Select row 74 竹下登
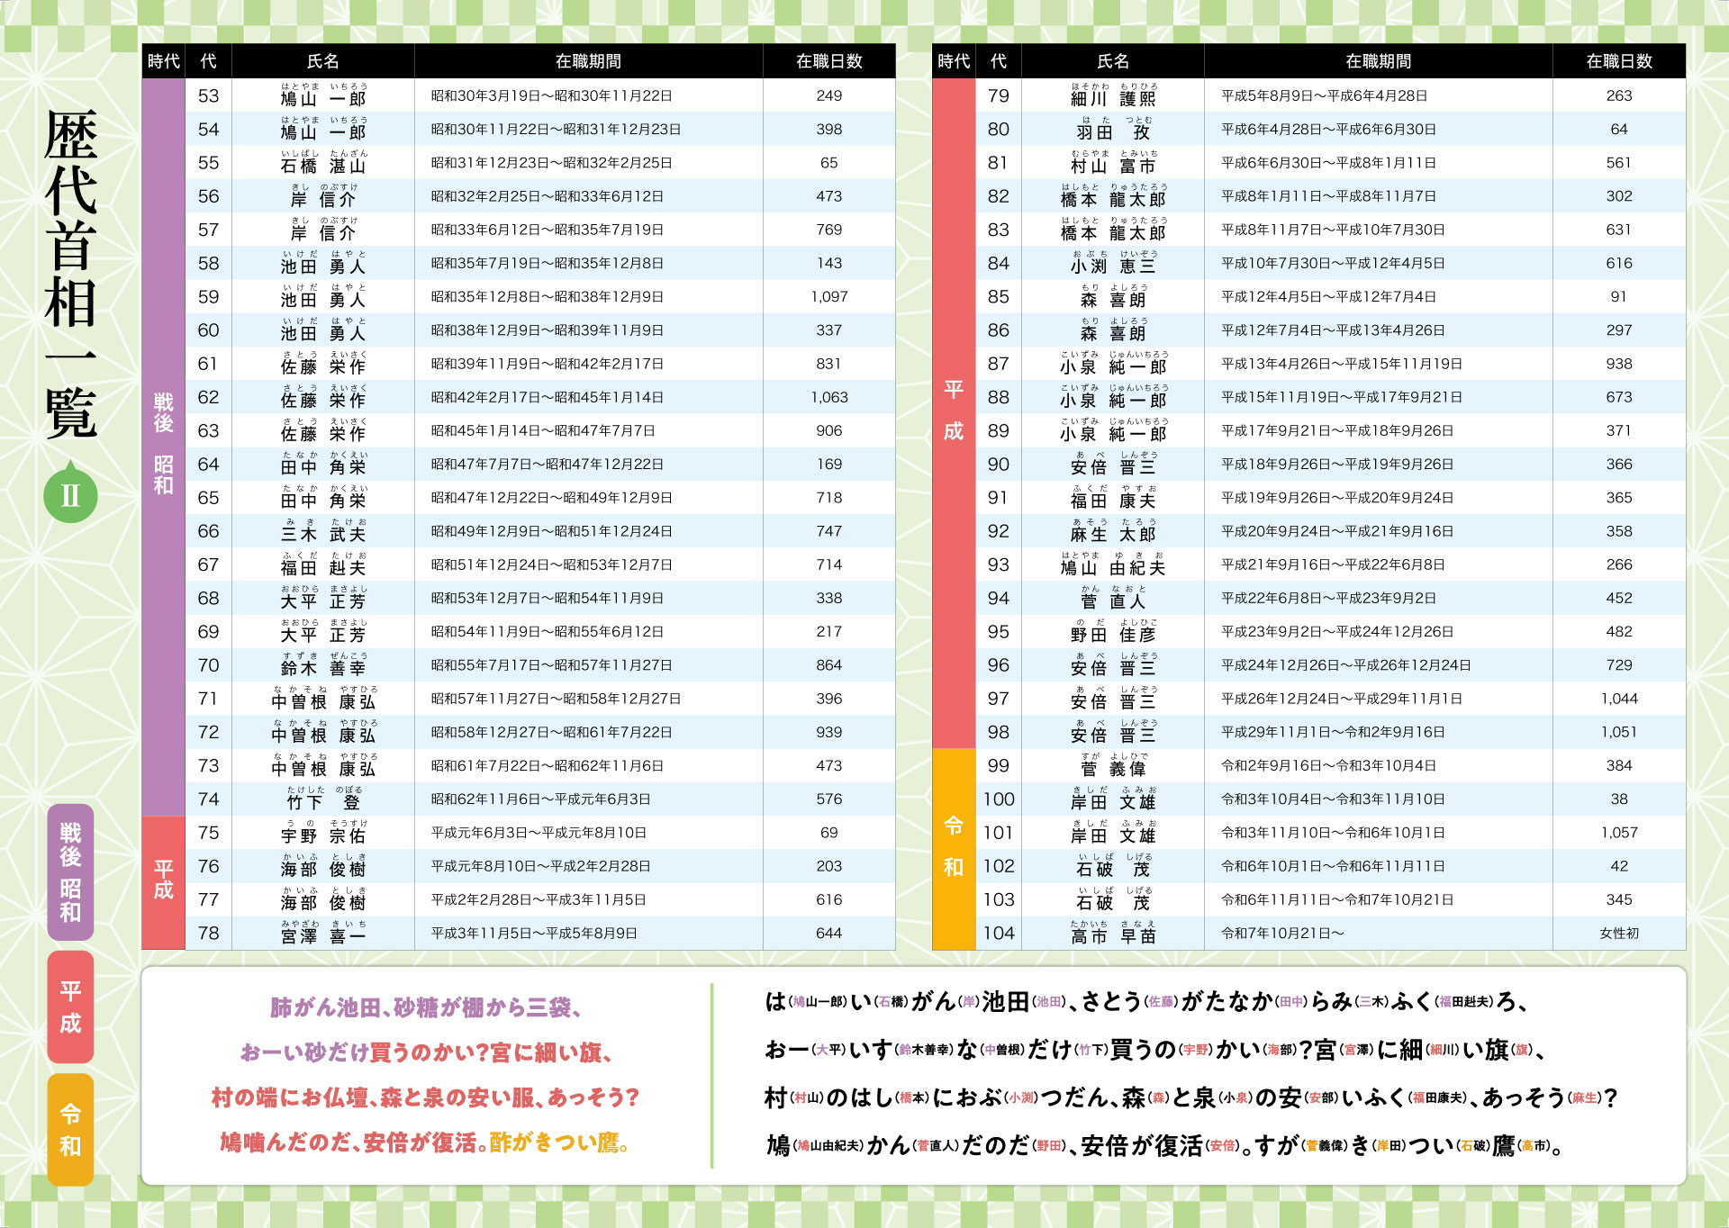The width and height of the screenshot is (1729, 1228). (x=322, y=799)
